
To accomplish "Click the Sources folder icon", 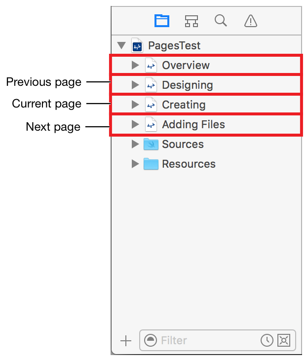I will click(151, 144).
